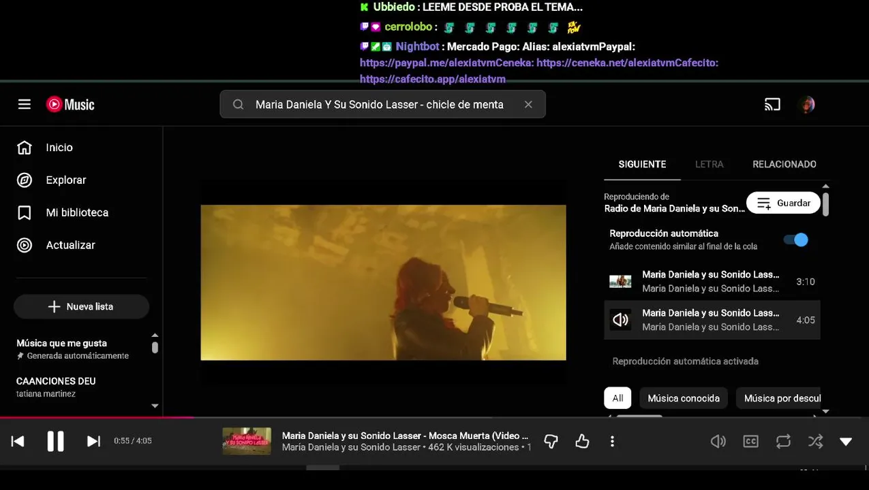
Task: Open the CAANCIONES DEU playlist
Action: pos(56,387)
